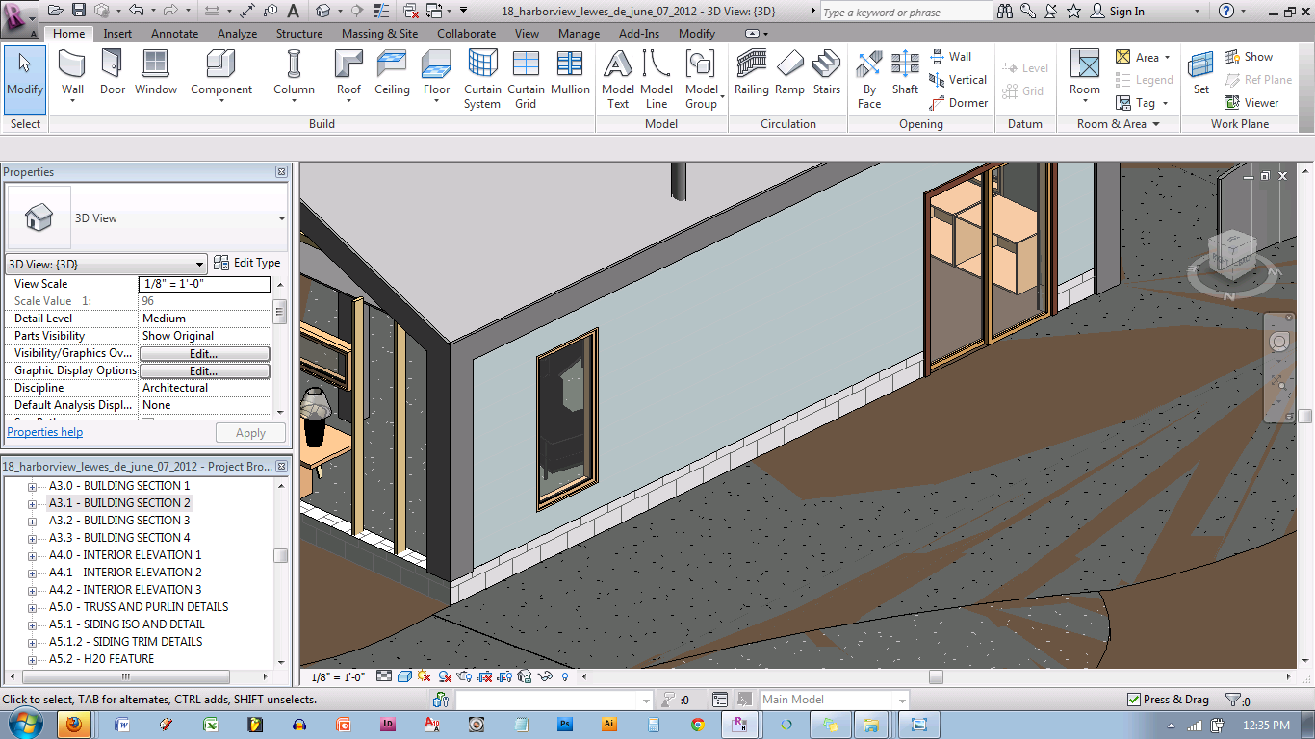Open the Massing & Site ribbon tab

(379, 33)
